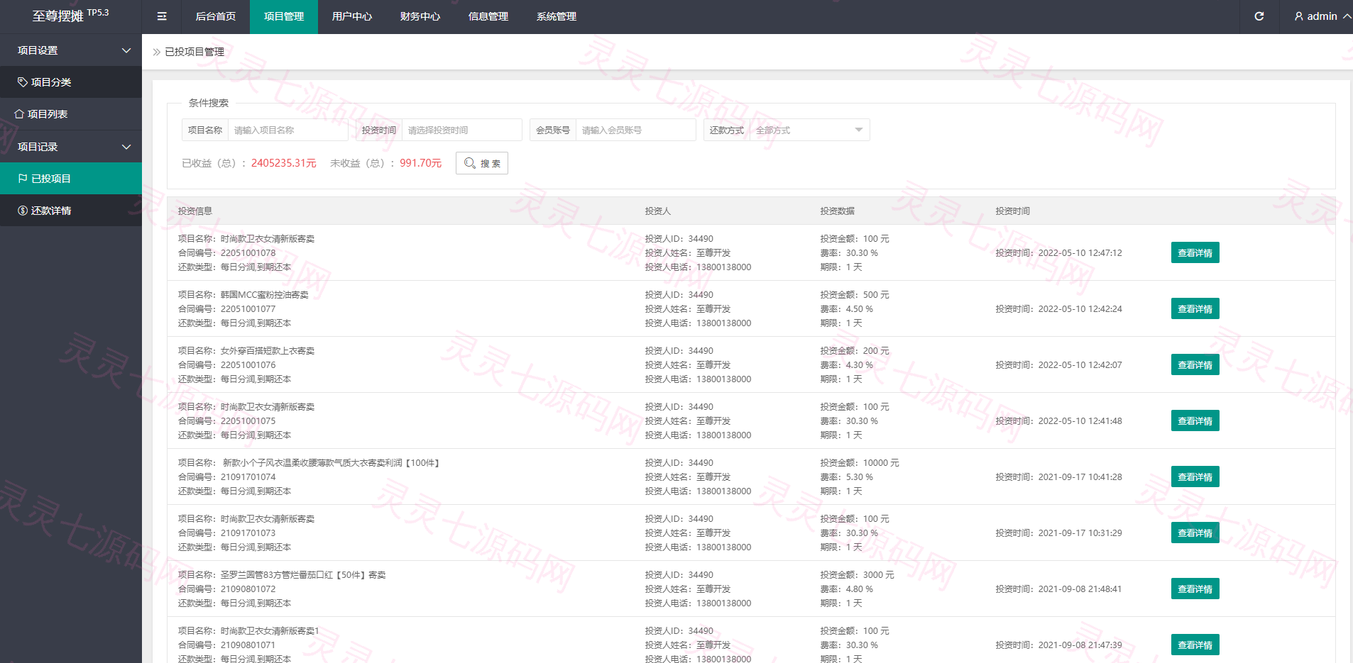Collapse the 项目记录 sidebar group
Viewport: 1353px width, 663px height.
pos(71,147)
